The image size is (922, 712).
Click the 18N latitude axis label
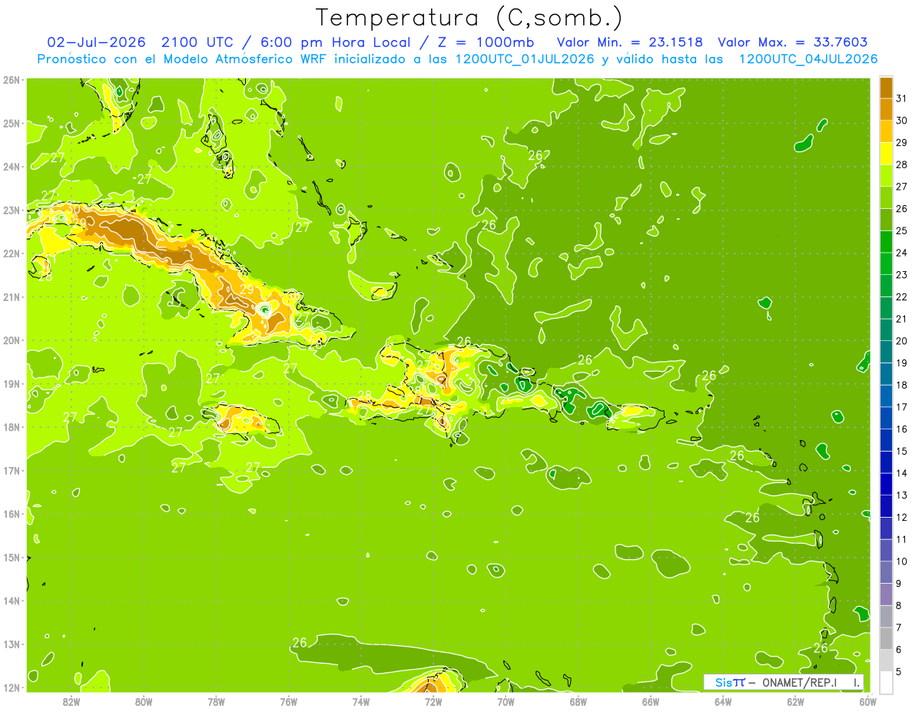(11, 427)
